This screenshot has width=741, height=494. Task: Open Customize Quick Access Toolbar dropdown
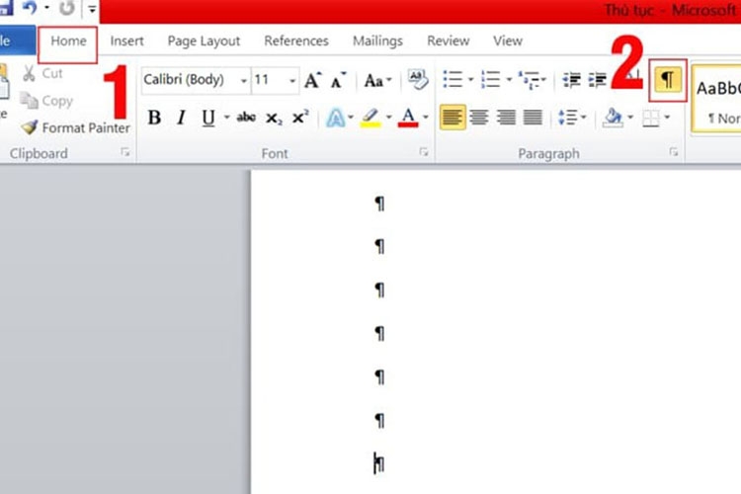coord(92,9)
